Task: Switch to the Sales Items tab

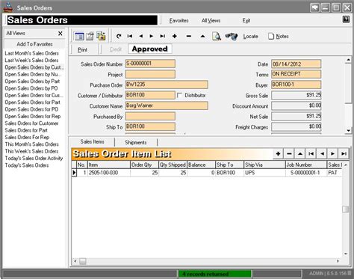Action: [92, 141]
